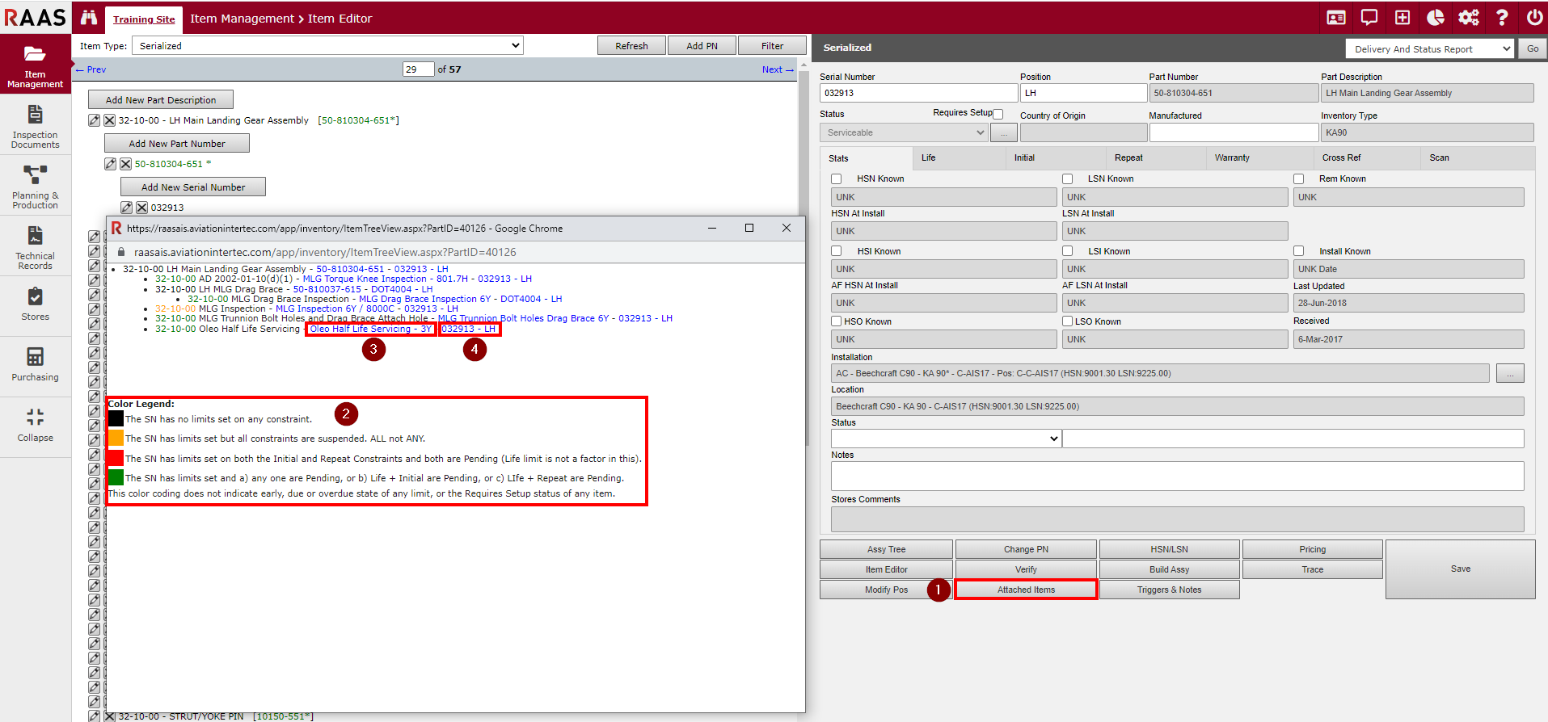Enable the HSN Known checkbox
The image size is (1548, 722).
pos(837,179)
